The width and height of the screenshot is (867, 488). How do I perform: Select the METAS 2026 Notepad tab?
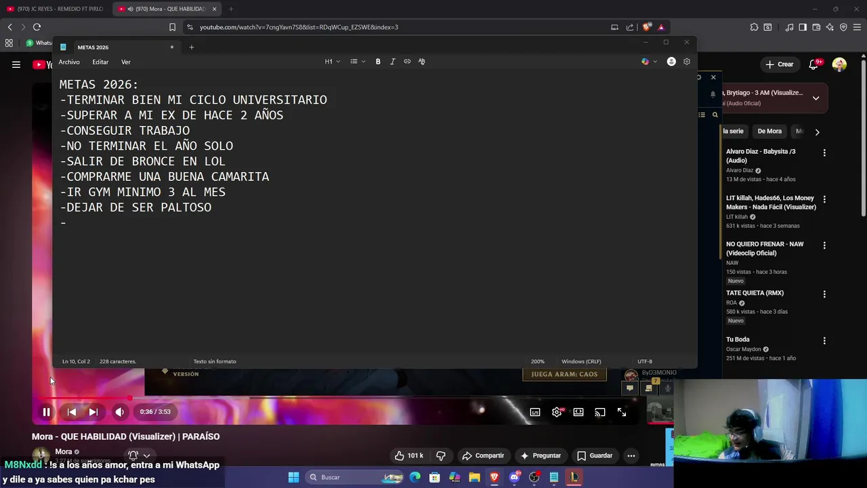pos(115,47)
